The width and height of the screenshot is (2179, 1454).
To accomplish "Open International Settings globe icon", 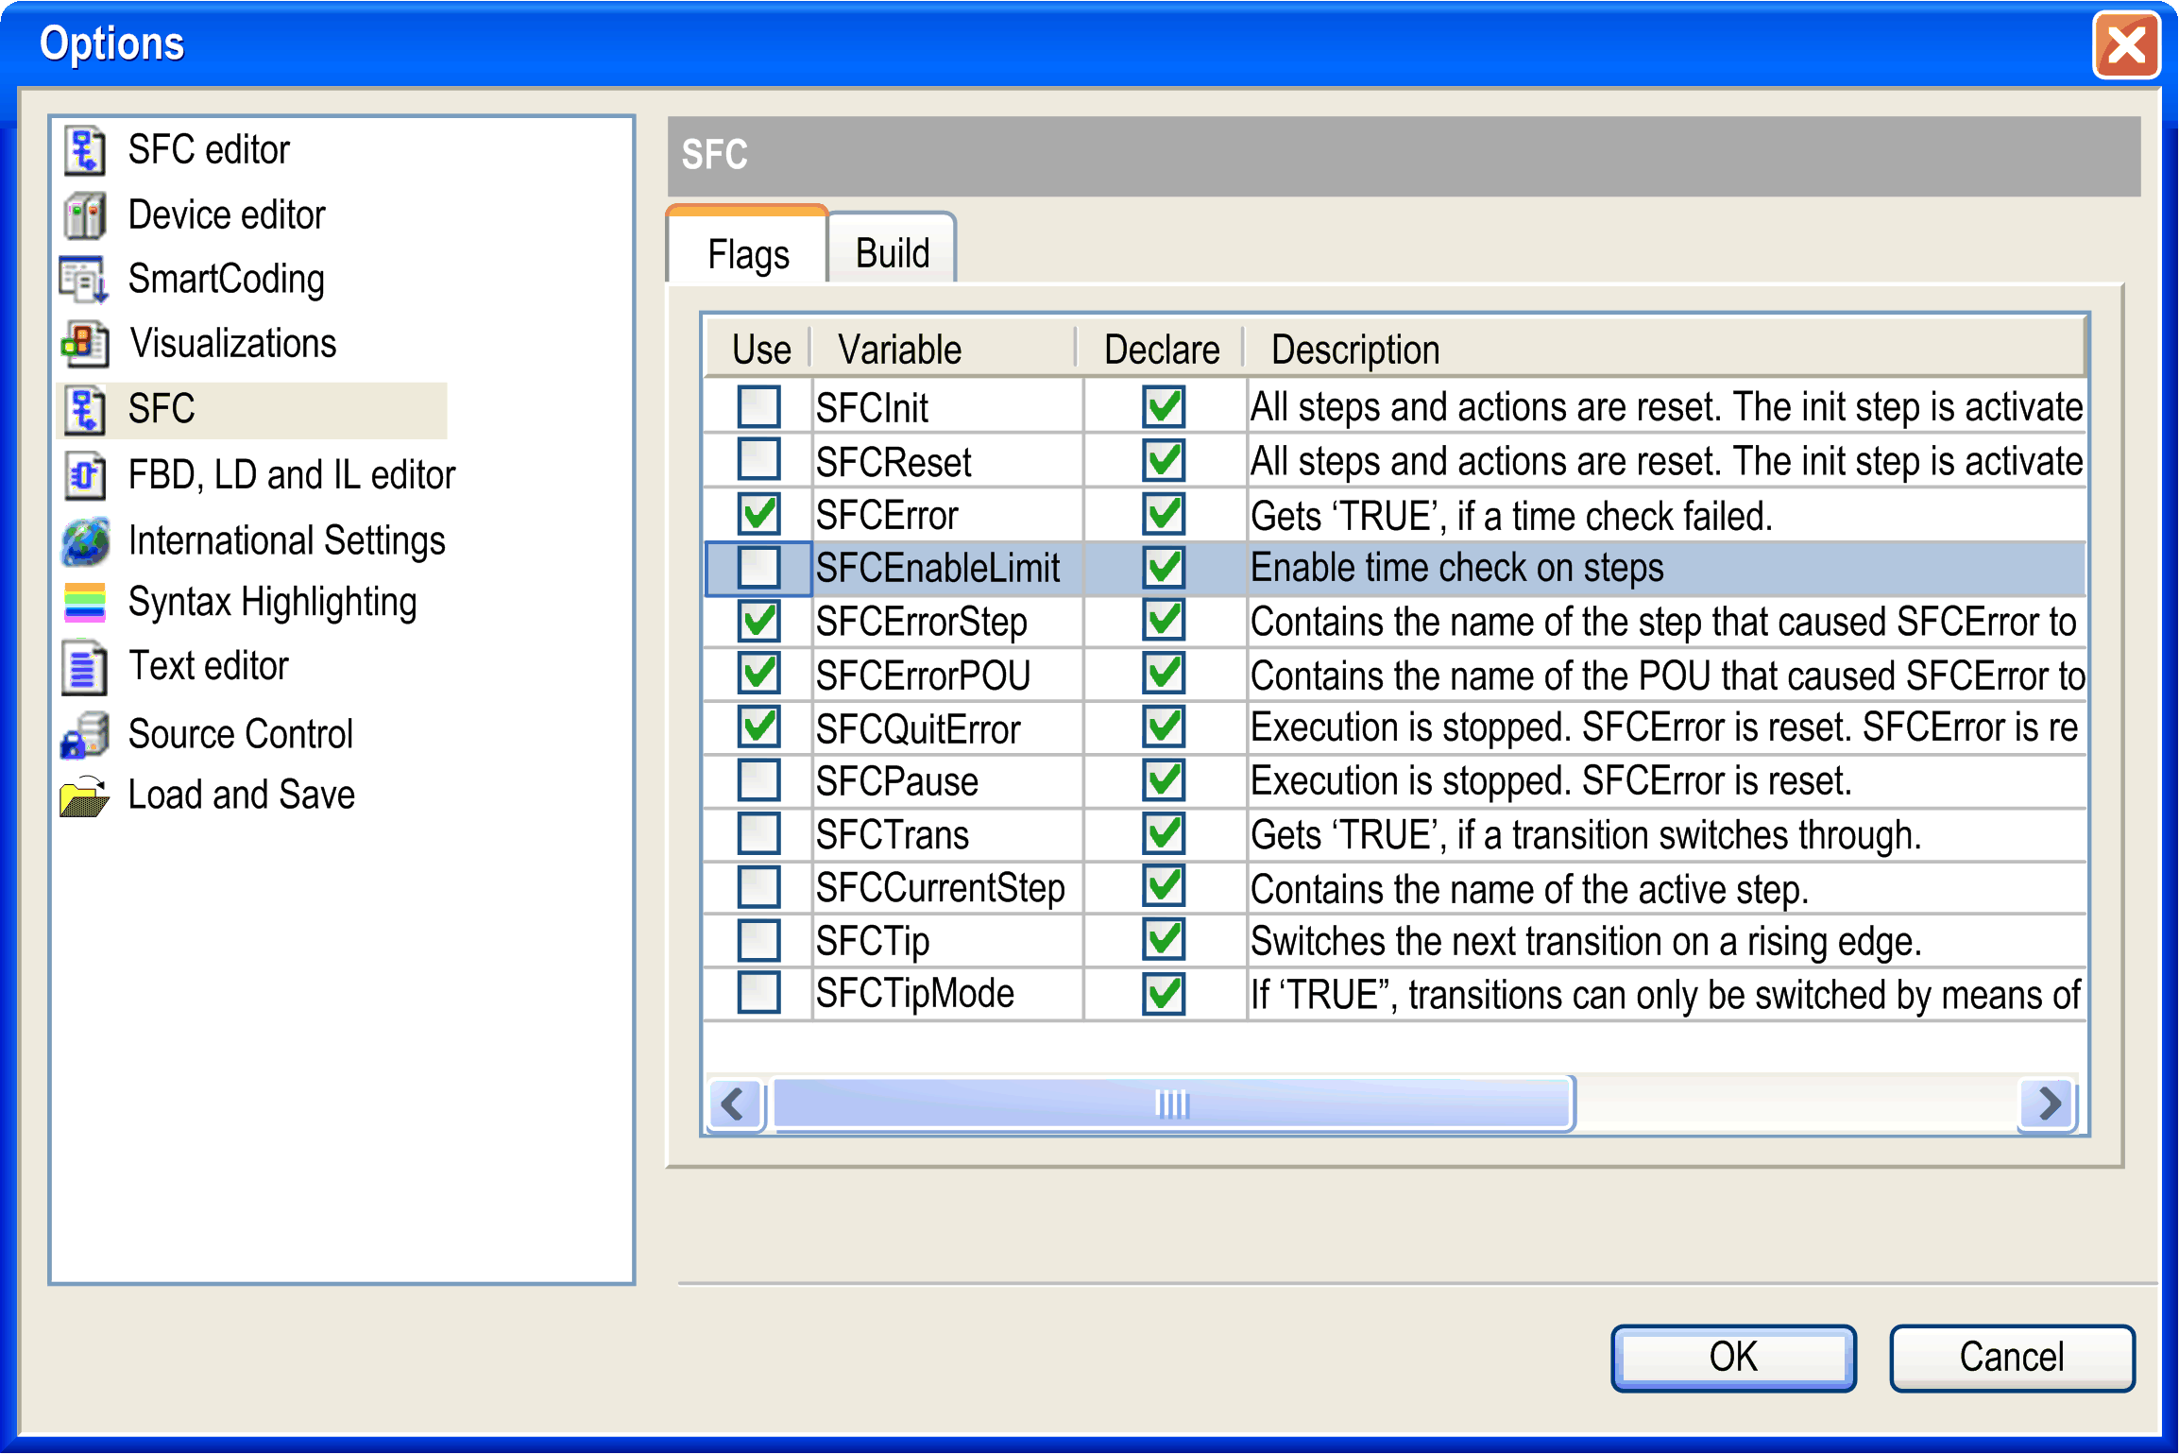I will [85, 540].
